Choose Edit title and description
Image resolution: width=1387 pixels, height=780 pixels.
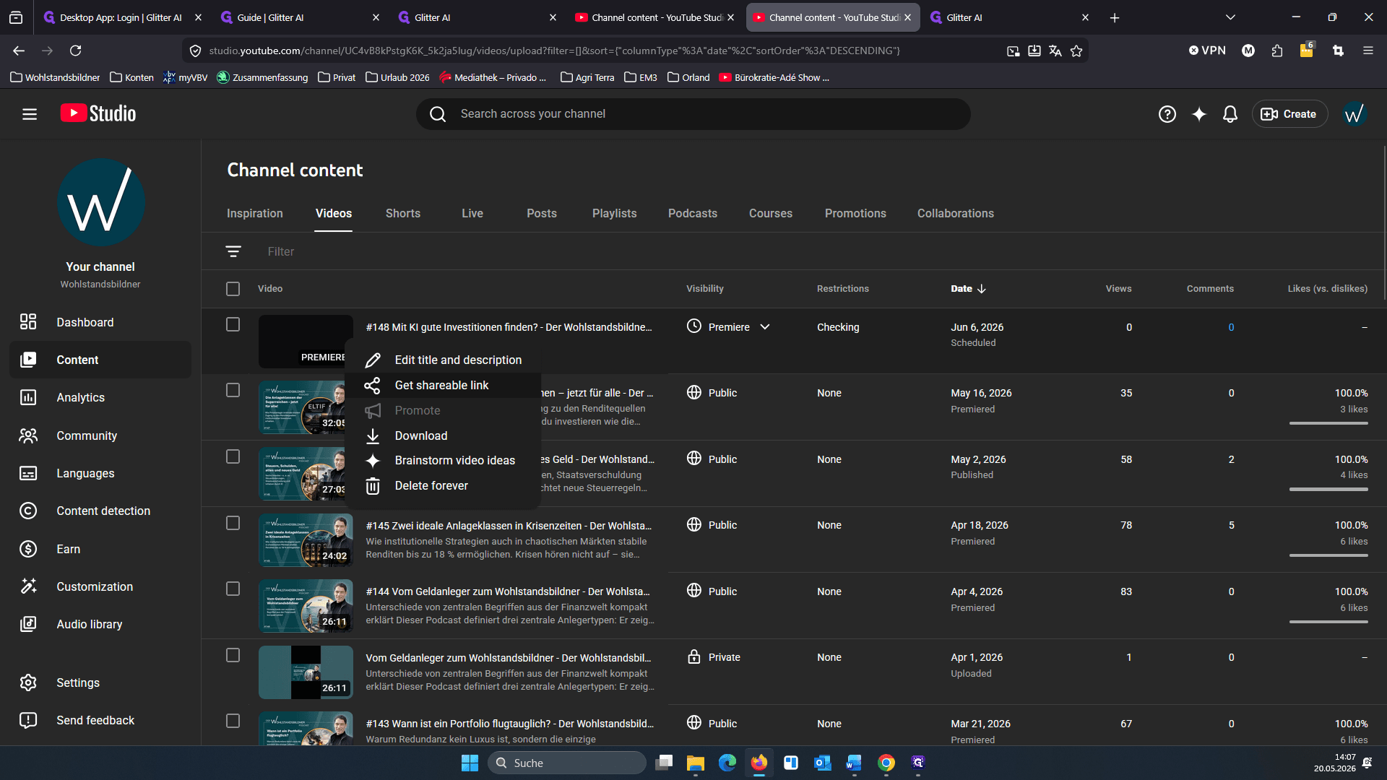443,360
